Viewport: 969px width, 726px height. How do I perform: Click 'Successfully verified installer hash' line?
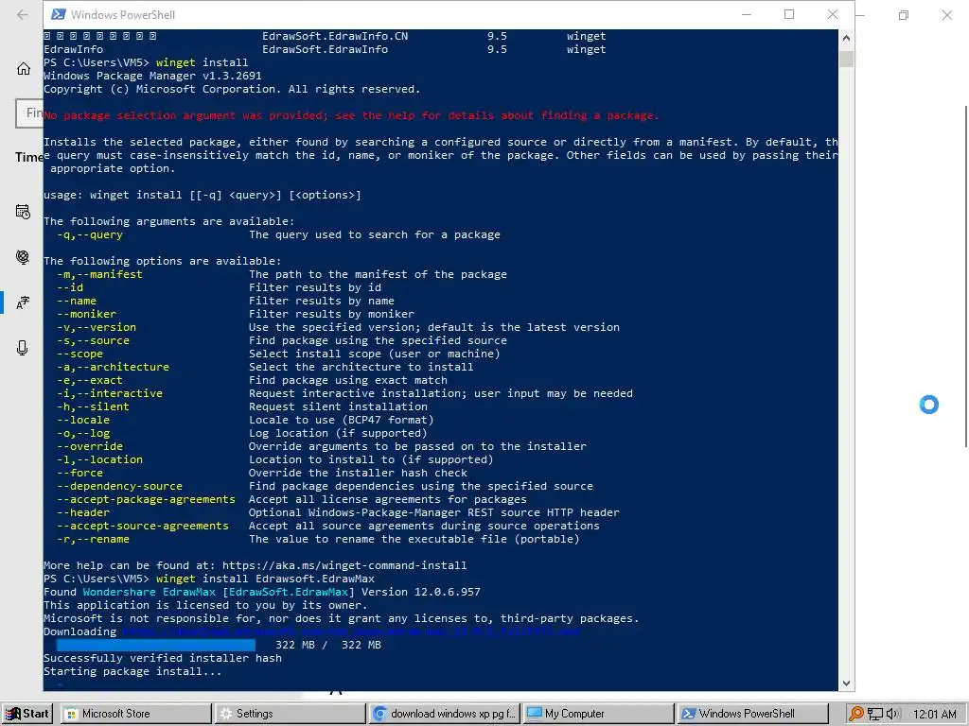coord(163,658)
